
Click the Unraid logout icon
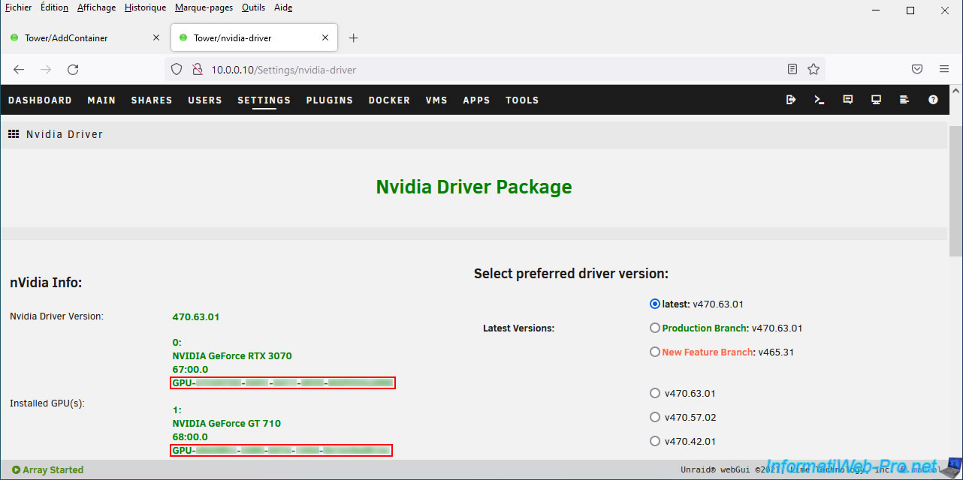(791, 100)
